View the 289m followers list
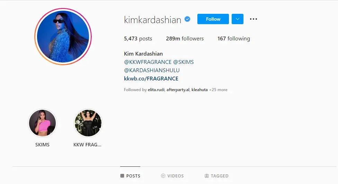 (x=185, y=38)
